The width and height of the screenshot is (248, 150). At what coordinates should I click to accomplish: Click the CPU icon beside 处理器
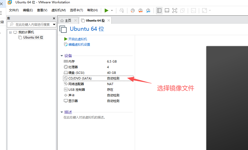point(66,67)
